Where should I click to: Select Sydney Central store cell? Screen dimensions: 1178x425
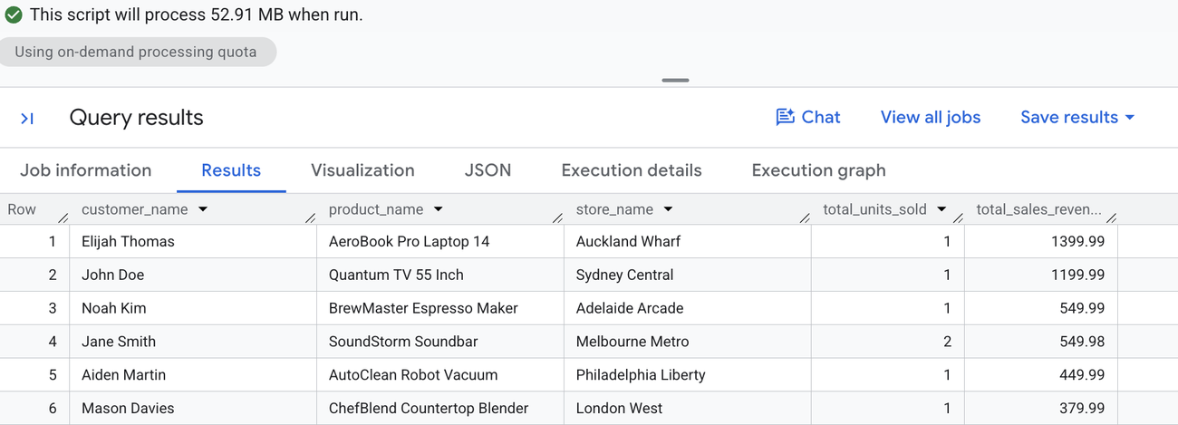point(687,275)
